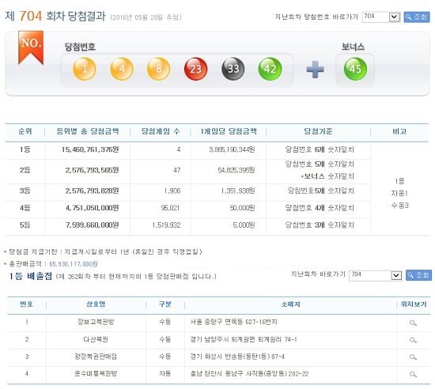Click the green winning ball 42

(270, 69)
